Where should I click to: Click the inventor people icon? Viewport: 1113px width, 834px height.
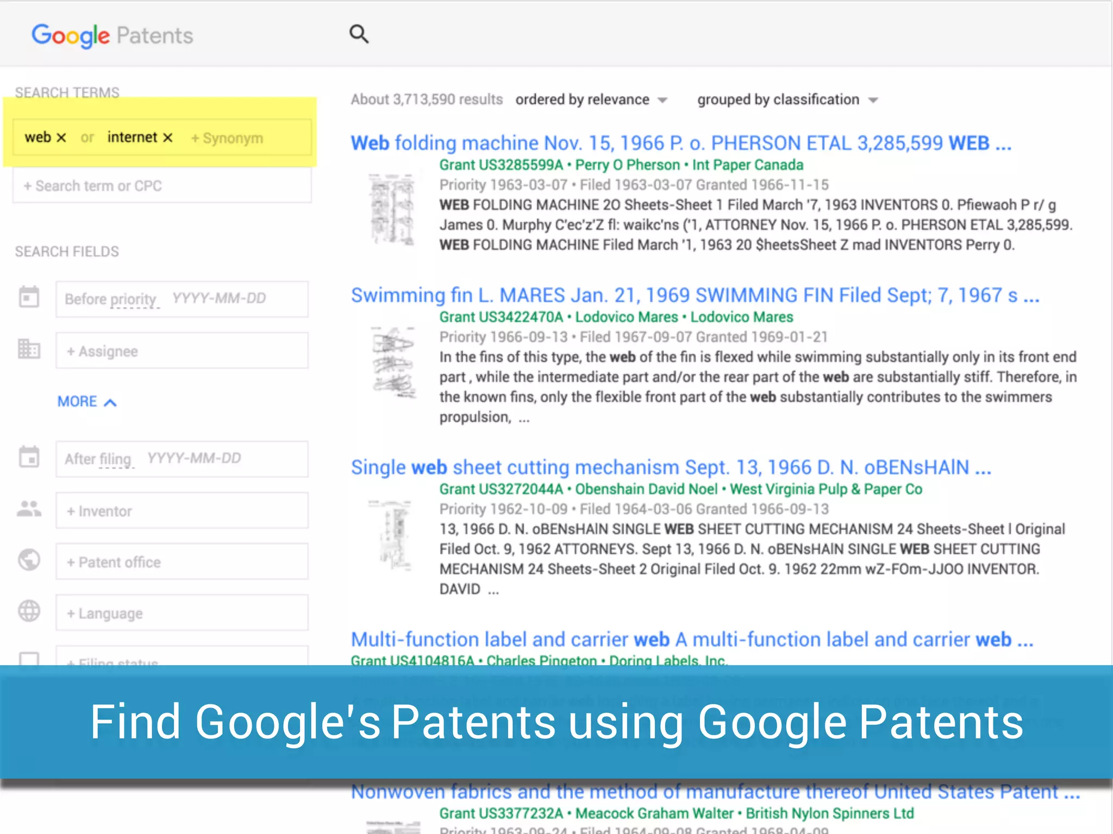click(x=29, y=509)
